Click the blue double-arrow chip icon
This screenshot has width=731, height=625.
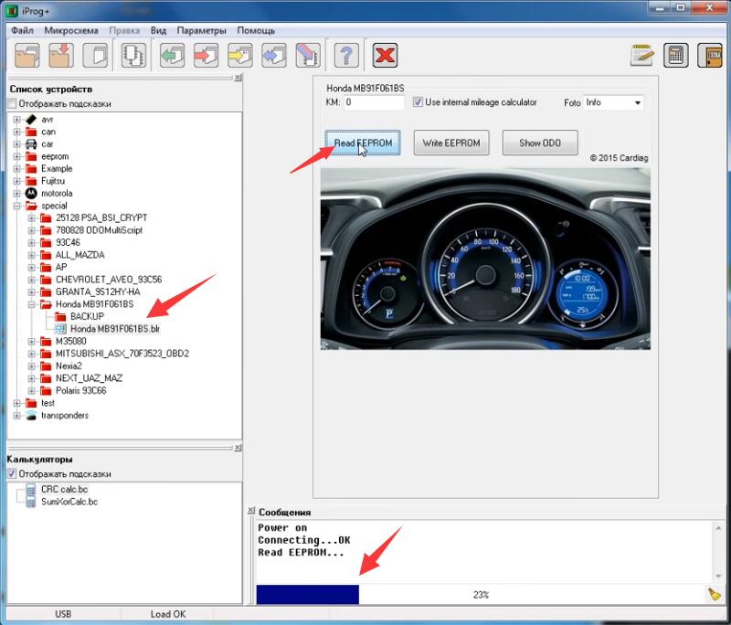point(274,56)
